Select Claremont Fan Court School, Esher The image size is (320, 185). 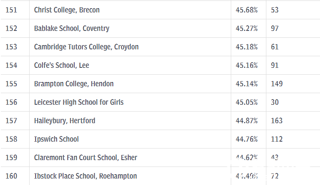pos(85,158)
